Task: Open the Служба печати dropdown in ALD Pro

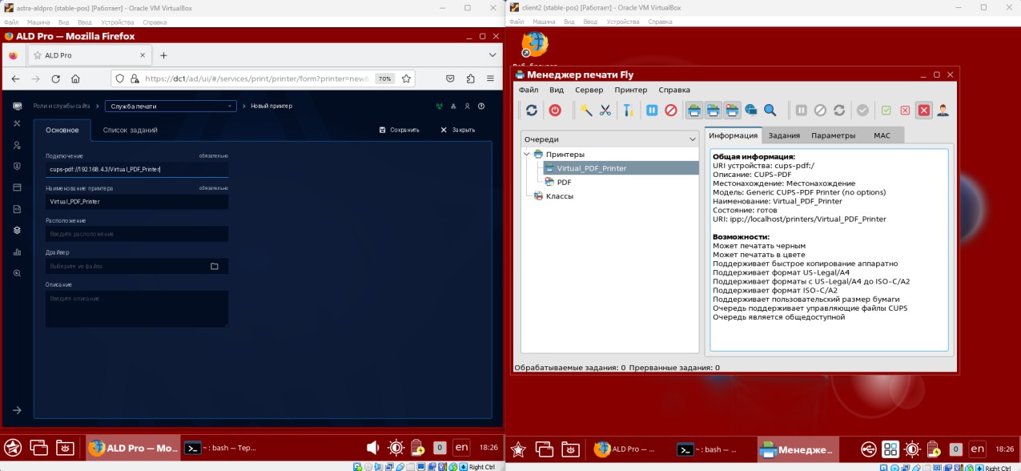Action: (x=171, y=106)
